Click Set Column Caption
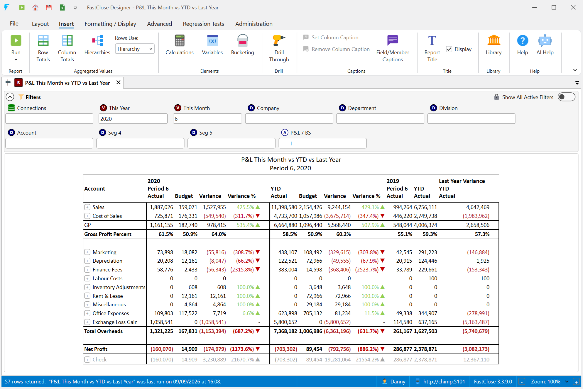The height and width of the screenshot is (389, 583). [331, 38]
